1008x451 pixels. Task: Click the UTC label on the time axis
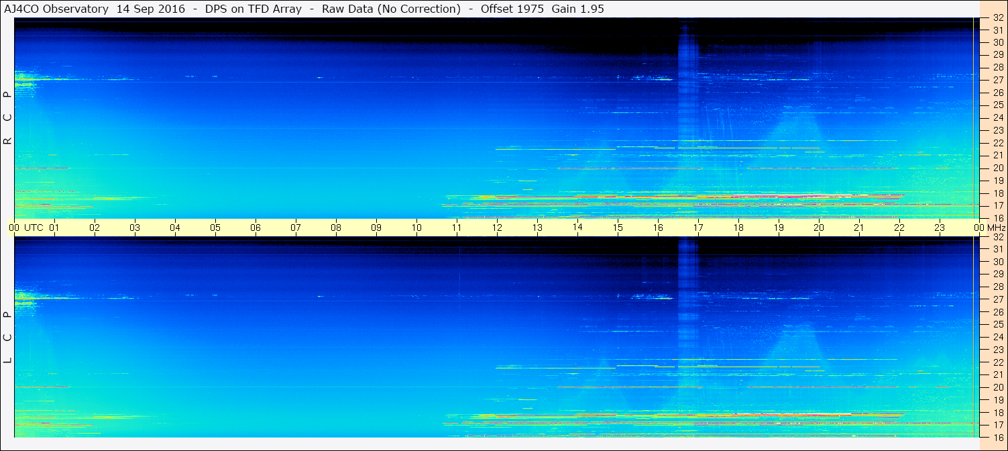tap(34, 228)
